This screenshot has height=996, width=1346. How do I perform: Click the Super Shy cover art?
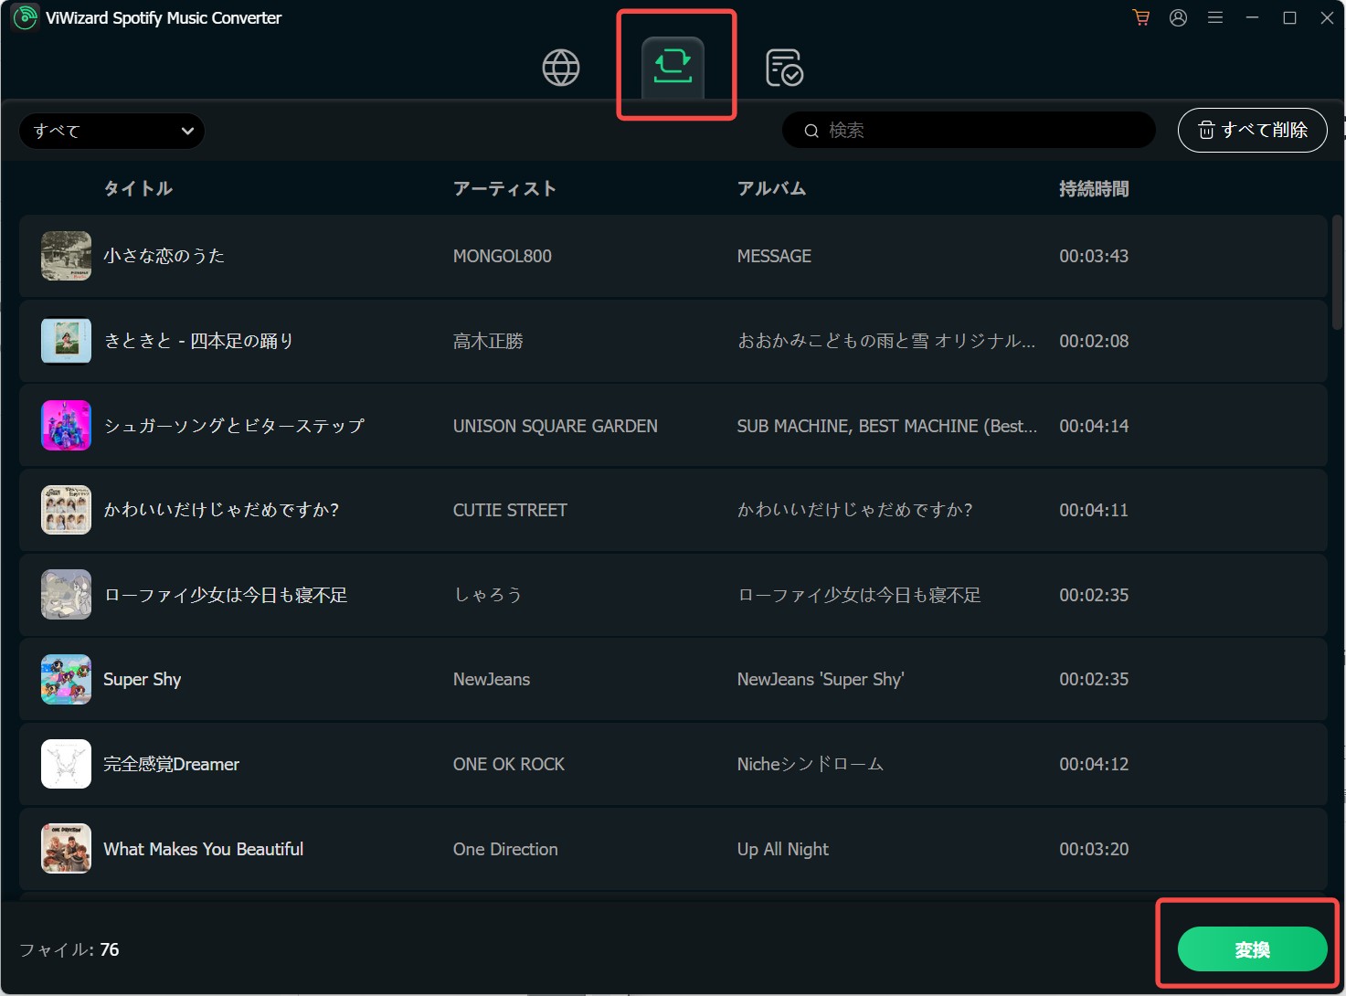(x=66, y=679)
